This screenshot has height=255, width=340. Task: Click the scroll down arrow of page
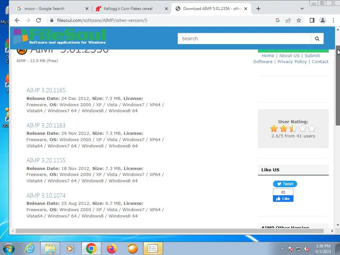click(338, 225)
